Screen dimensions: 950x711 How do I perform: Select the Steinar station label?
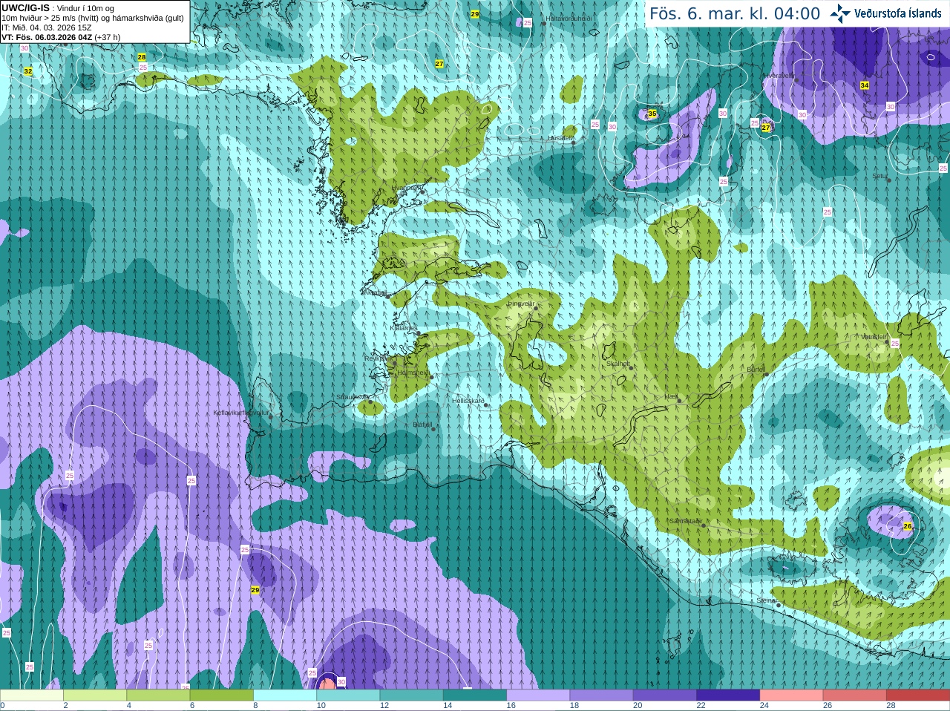[767, 600]
